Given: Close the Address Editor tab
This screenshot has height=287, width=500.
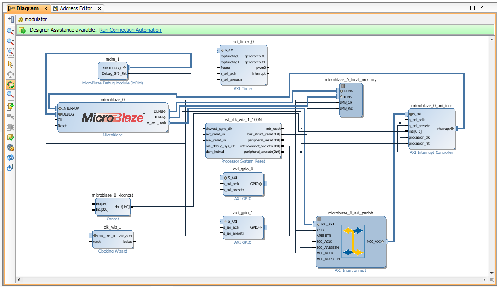Looking at the screenshot, I should point(100,9).
